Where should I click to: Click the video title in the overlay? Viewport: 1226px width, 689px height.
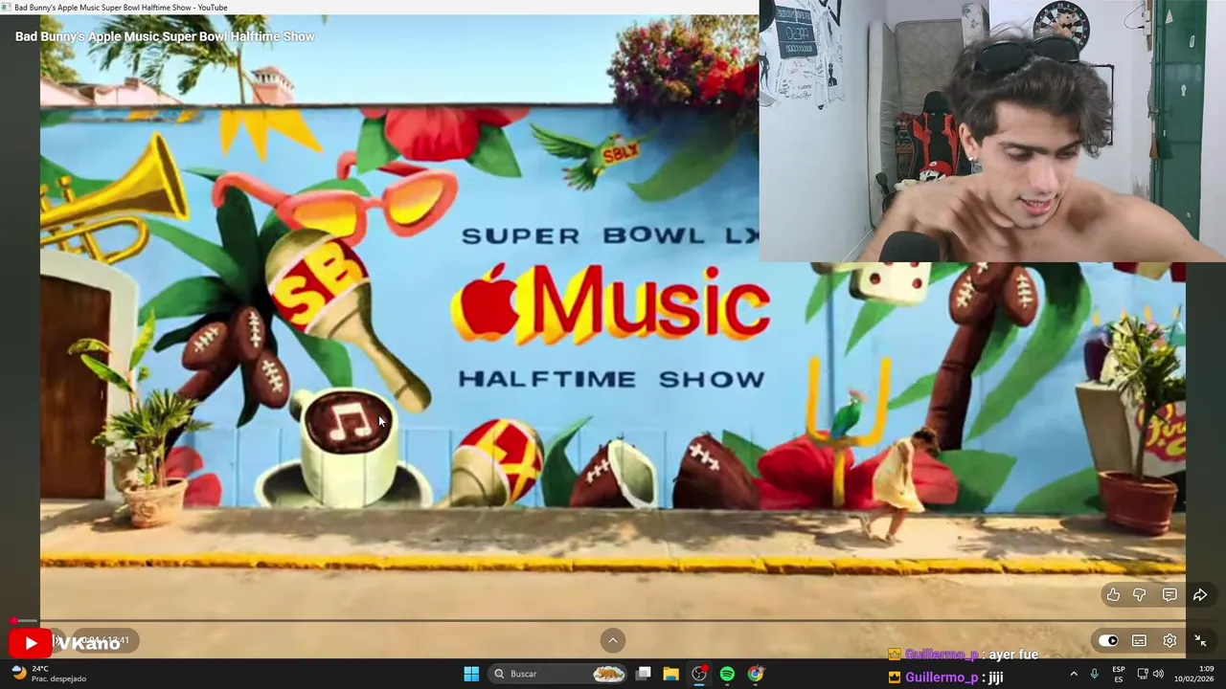(165, 36)
